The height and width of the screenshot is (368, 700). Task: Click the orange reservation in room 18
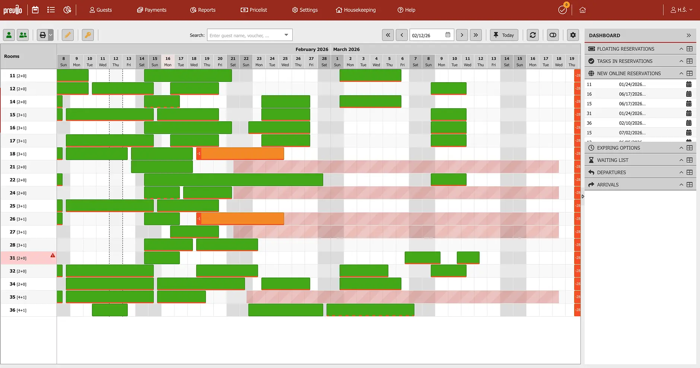242,153
